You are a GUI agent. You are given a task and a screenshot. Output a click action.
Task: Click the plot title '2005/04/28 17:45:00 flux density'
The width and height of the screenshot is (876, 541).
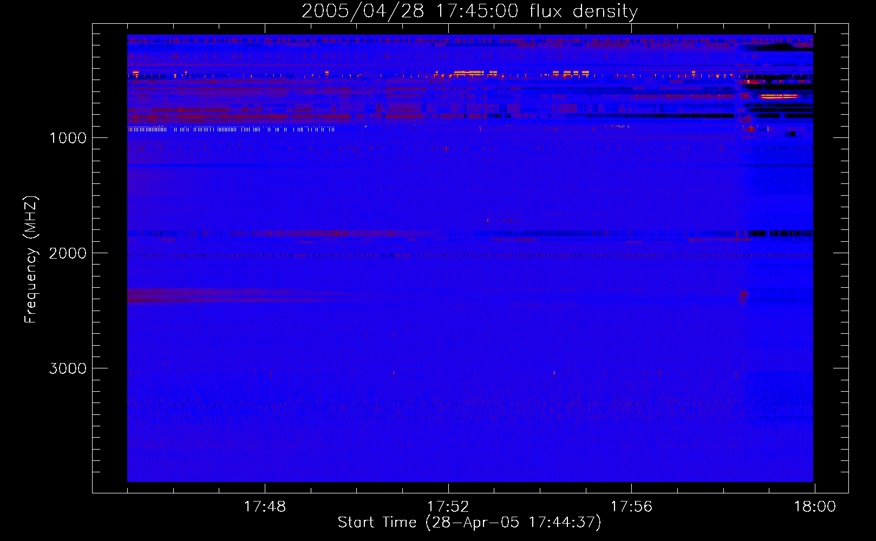pos(469,11)
